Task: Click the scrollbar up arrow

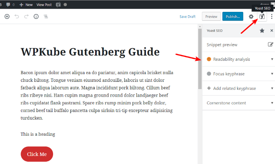Action: 200,26
